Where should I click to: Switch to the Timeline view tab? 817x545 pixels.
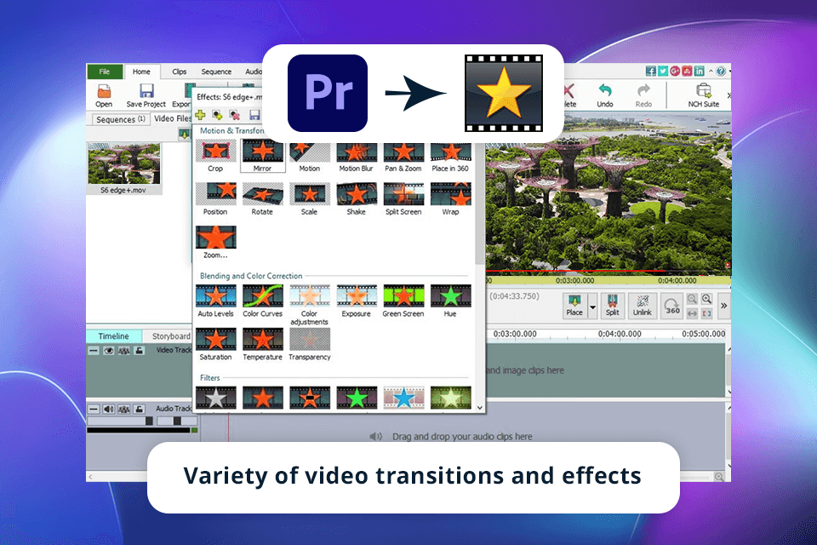pos(114,336)
